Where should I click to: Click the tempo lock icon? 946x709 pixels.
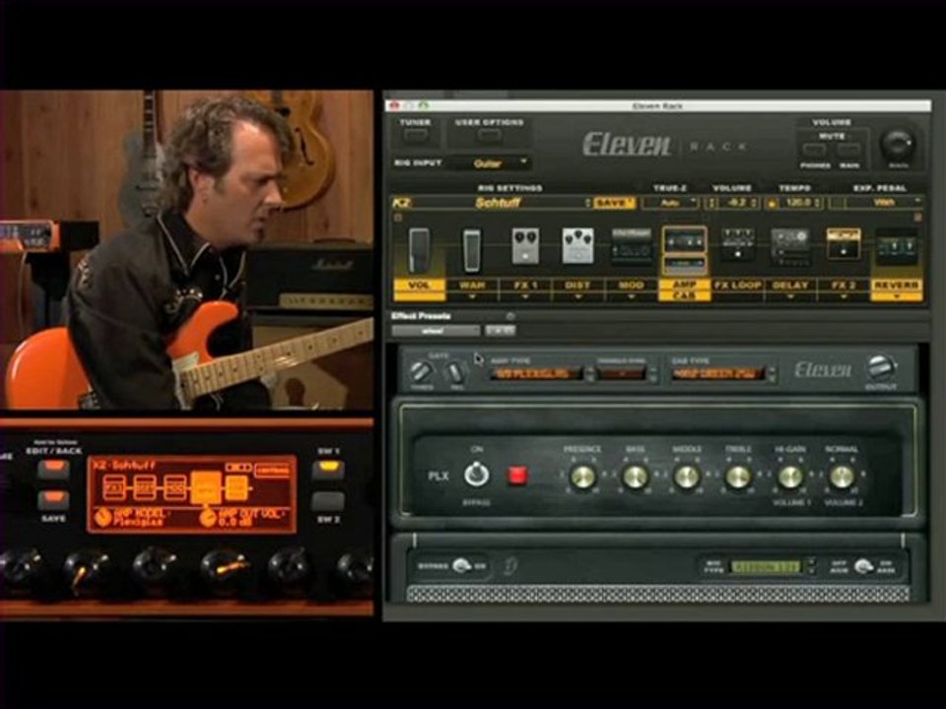771,203
